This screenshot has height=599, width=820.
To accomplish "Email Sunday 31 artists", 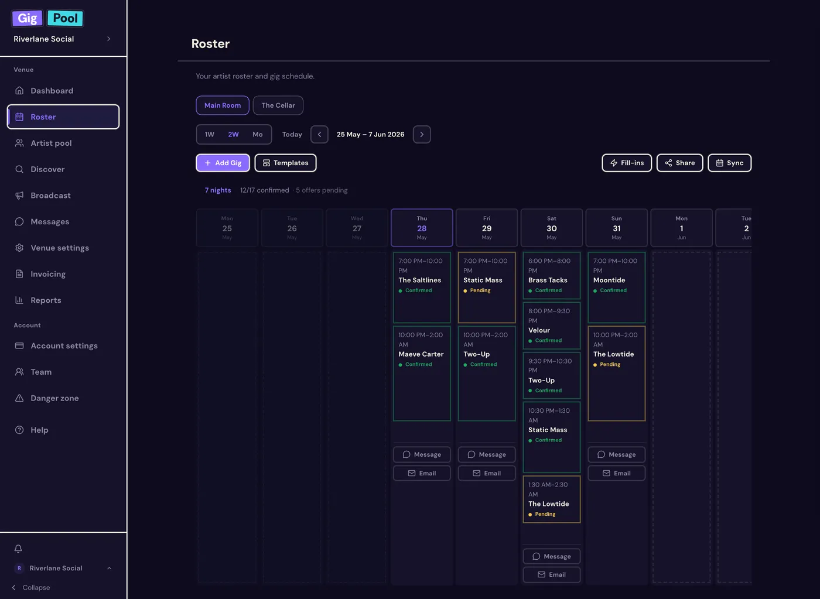I will point(617,473).
